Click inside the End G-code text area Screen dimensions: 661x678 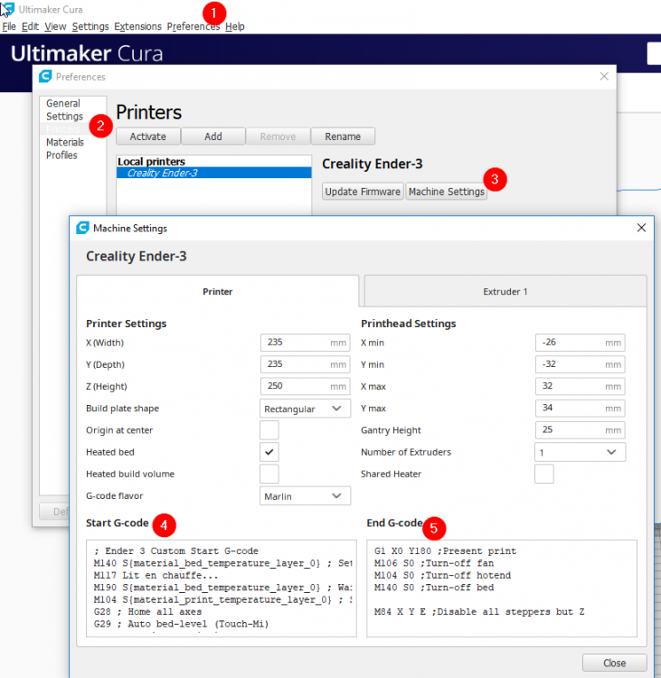coord(502,589)
